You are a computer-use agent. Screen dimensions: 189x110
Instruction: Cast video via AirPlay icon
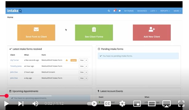coord(167,104)
